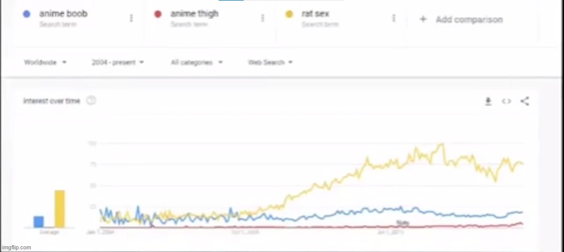This screenshot has width=564, height=252.
Task: Open three-dot menu for third search term
Action: tap(394, 18)
